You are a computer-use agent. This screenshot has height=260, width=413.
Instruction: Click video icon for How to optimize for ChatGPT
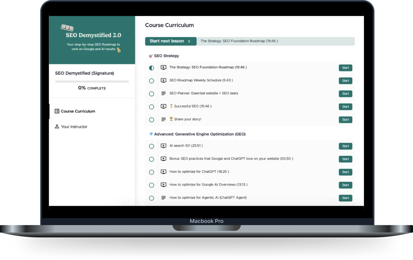pyautogui.click(x=164, y=172)
